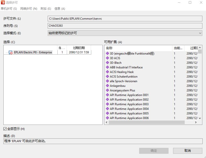Click diamond icon for API Runtime Application 0006
Screen dimensions: 206x158
pos(107,118)
